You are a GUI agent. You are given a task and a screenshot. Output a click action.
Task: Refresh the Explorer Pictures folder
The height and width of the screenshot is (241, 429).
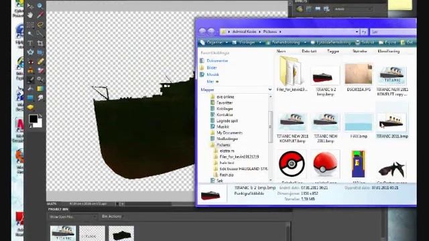(x=364, y=31)
